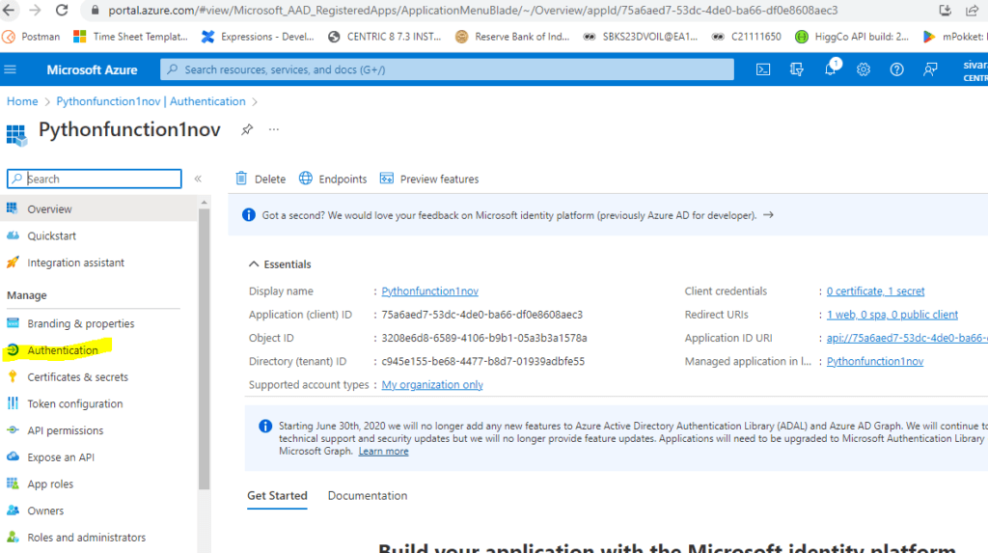This screenshot has height=553, width=988.
Task: Open the Help question mark icon
Action: (x=896, y=69)
